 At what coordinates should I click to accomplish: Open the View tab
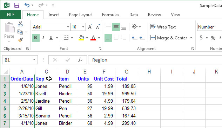(x=175, y=15)
